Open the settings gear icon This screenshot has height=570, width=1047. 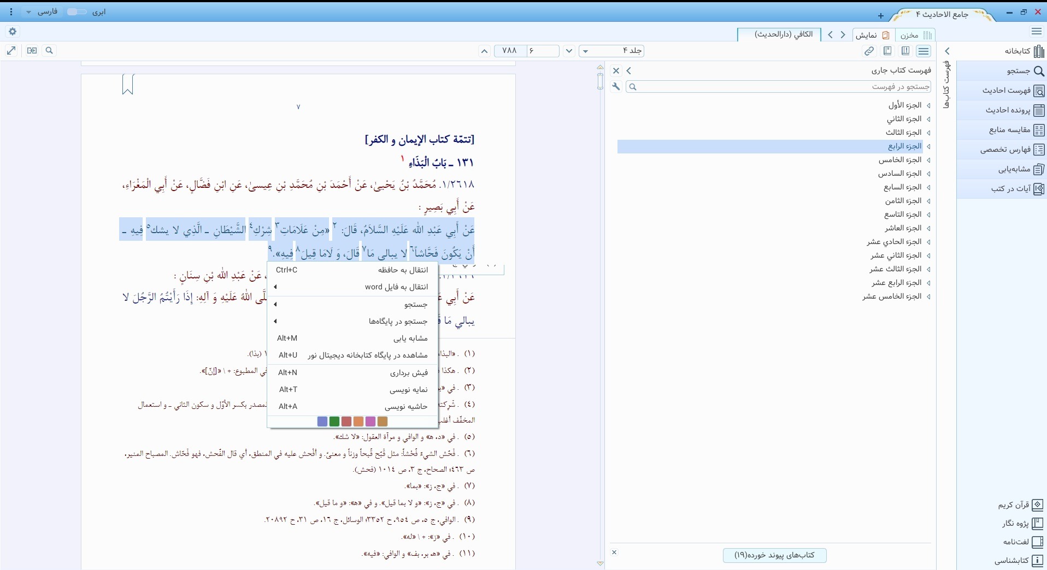13,32
